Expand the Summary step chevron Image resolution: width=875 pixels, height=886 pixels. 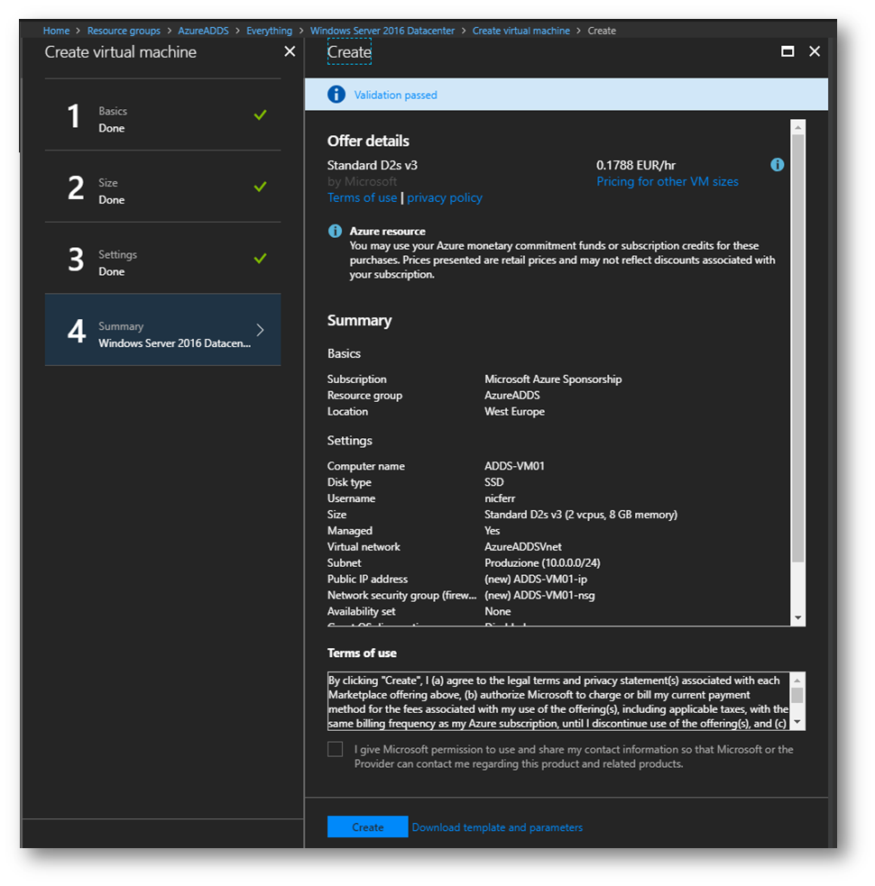click(260, 329)
